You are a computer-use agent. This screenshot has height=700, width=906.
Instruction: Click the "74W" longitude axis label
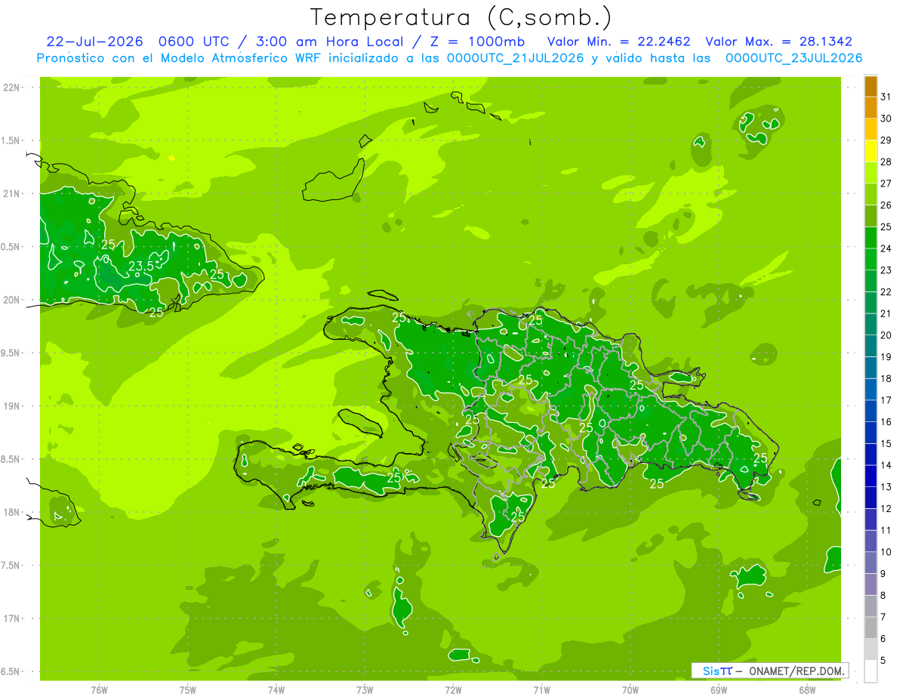(276, 689)
